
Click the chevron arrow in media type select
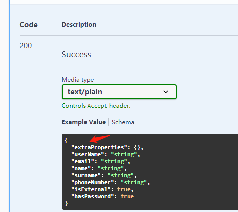(x=166, y=92)
